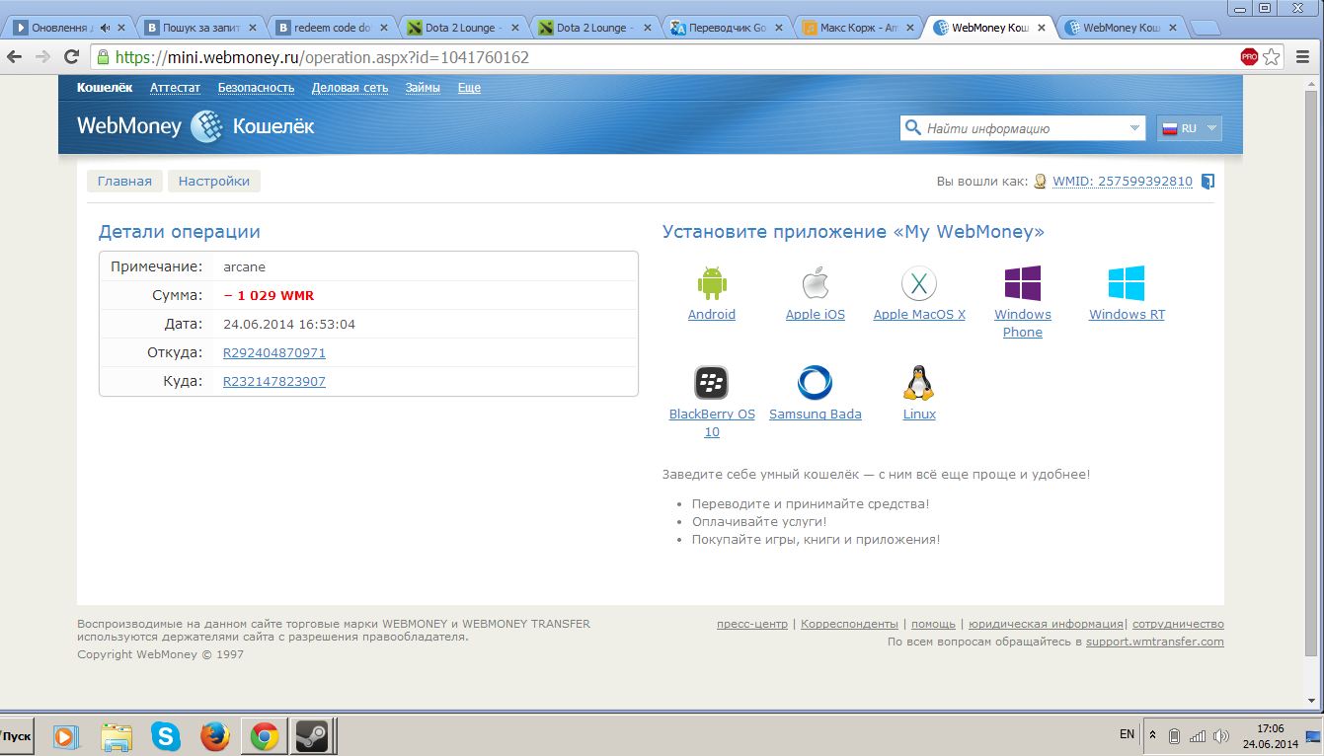Open the Переводчик Google browser tab

(728, 28)
